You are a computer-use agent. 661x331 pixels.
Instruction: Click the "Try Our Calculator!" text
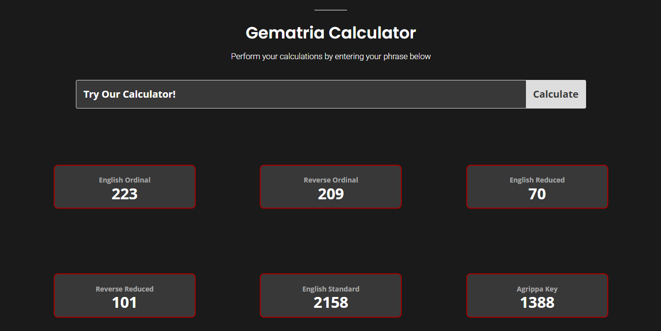tap(130, 94)
